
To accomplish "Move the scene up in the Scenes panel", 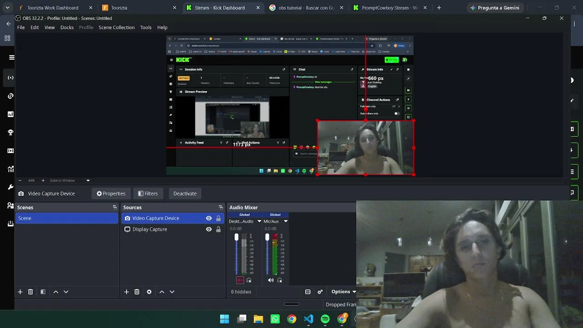I will point(56,292).
